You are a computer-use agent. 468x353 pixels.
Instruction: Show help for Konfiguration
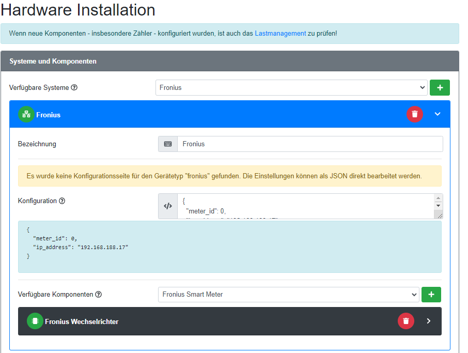pyautogui.click(x=62, y=201)
